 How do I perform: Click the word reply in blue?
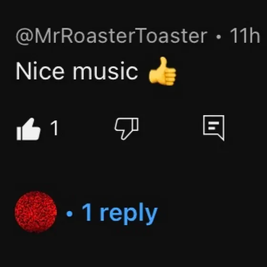(x=129, y=214)
